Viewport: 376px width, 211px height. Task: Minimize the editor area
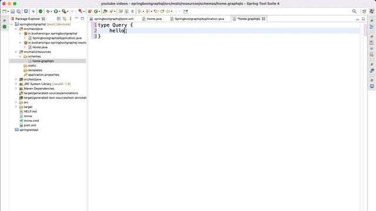point(357,19)
